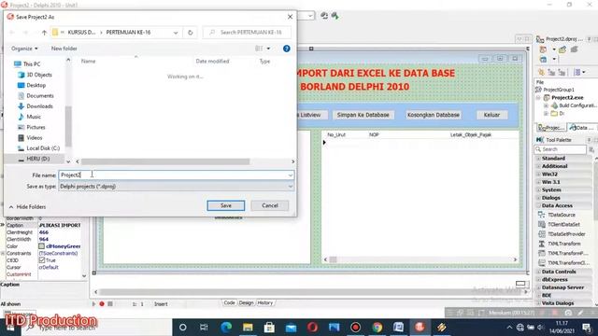Open the view options dropdown in dialog
The image size is (598, 336).
click(268, 49)
